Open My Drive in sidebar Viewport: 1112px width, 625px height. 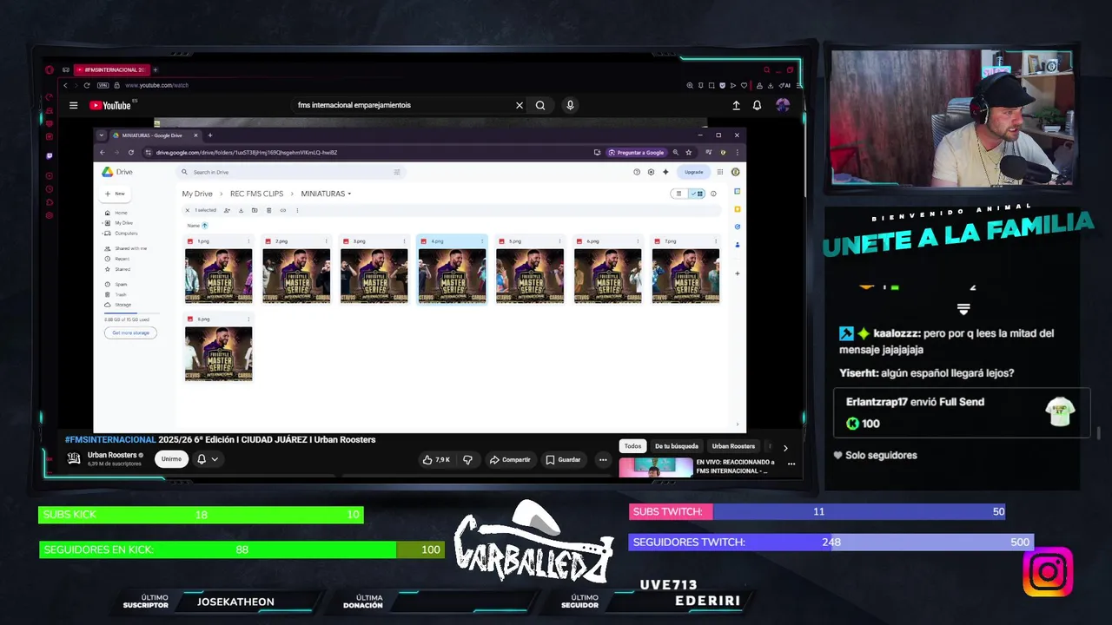tap(123, 223)
